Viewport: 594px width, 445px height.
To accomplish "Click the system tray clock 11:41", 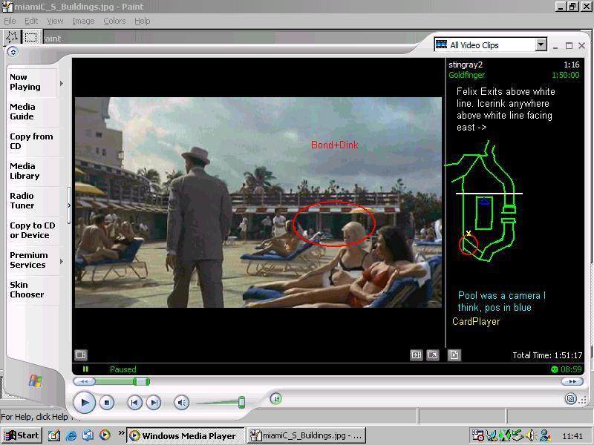I will (x=572, y=436).
